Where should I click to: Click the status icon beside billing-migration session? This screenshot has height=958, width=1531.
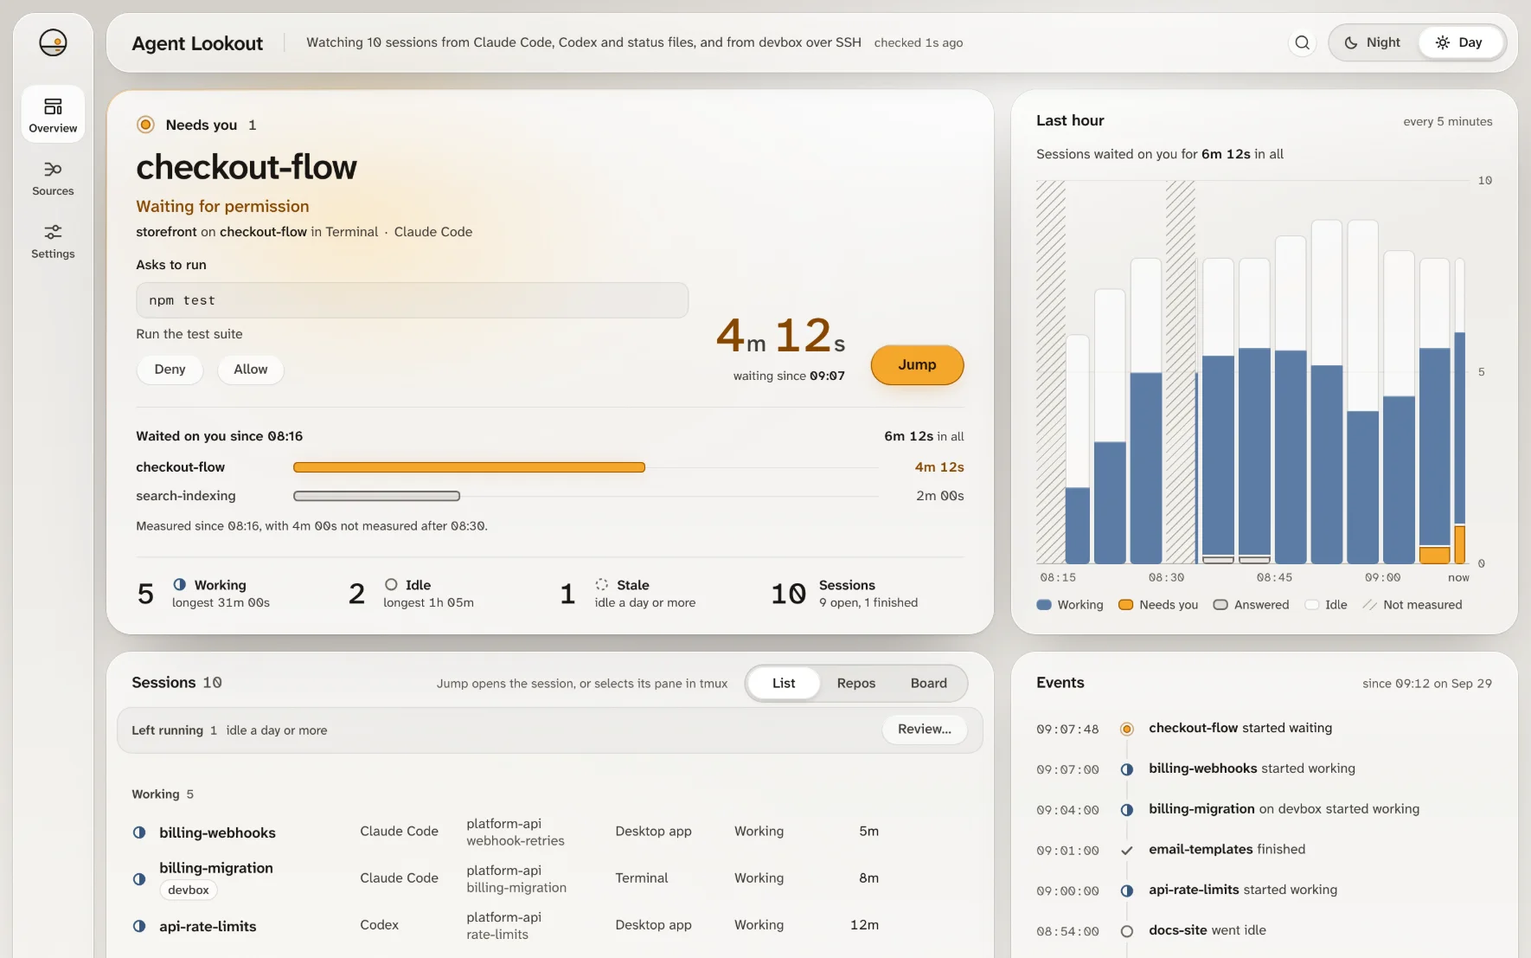coord(139,878)
